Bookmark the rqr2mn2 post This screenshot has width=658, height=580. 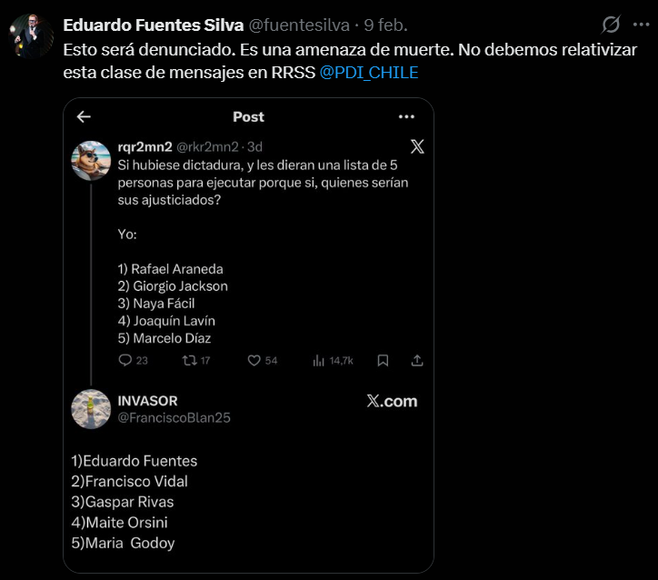pos(383,361)
